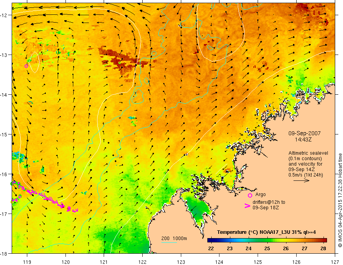Click the 'Altimetric sealevel' caption line

(x=308, y=153)
